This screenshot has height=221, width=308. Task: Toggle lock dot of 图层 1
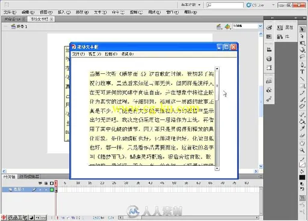(46, 189)
